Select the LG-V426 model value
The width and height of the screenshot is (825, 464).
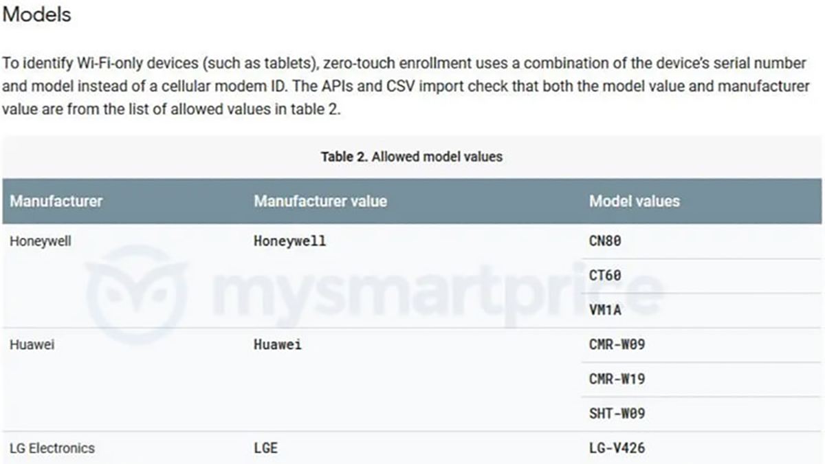(x=617, y=448)
